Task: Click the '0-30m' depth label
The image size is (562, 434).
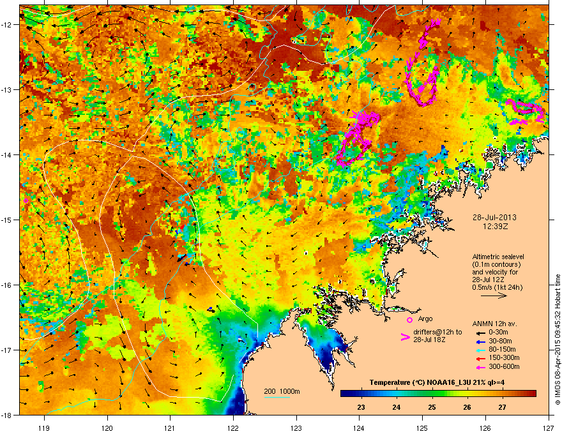Action: point(498,333)
